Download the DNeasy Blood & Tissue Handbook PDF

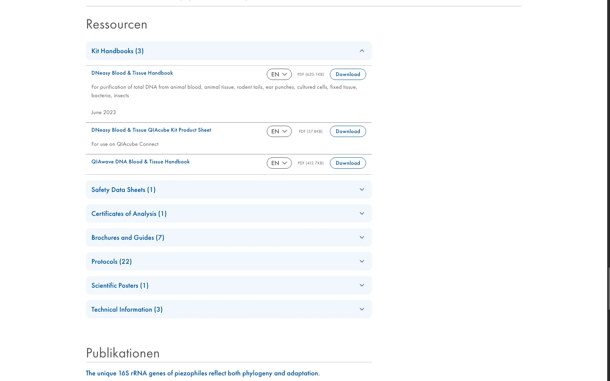(x=348, y=74)
